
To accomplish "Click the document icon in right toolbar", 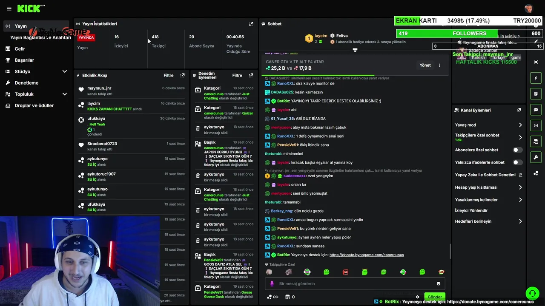I will point(536,93).
